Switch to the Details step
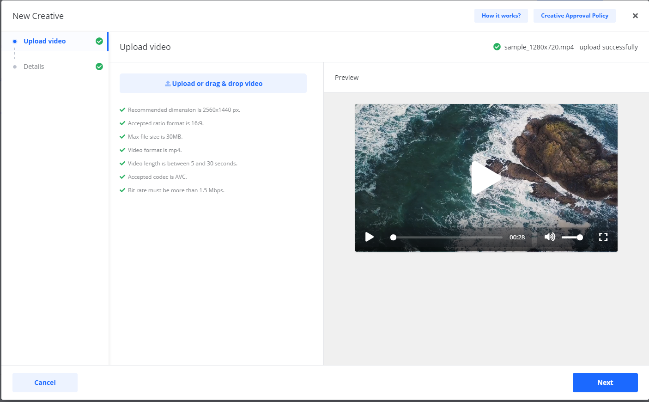 coord(34,67)
